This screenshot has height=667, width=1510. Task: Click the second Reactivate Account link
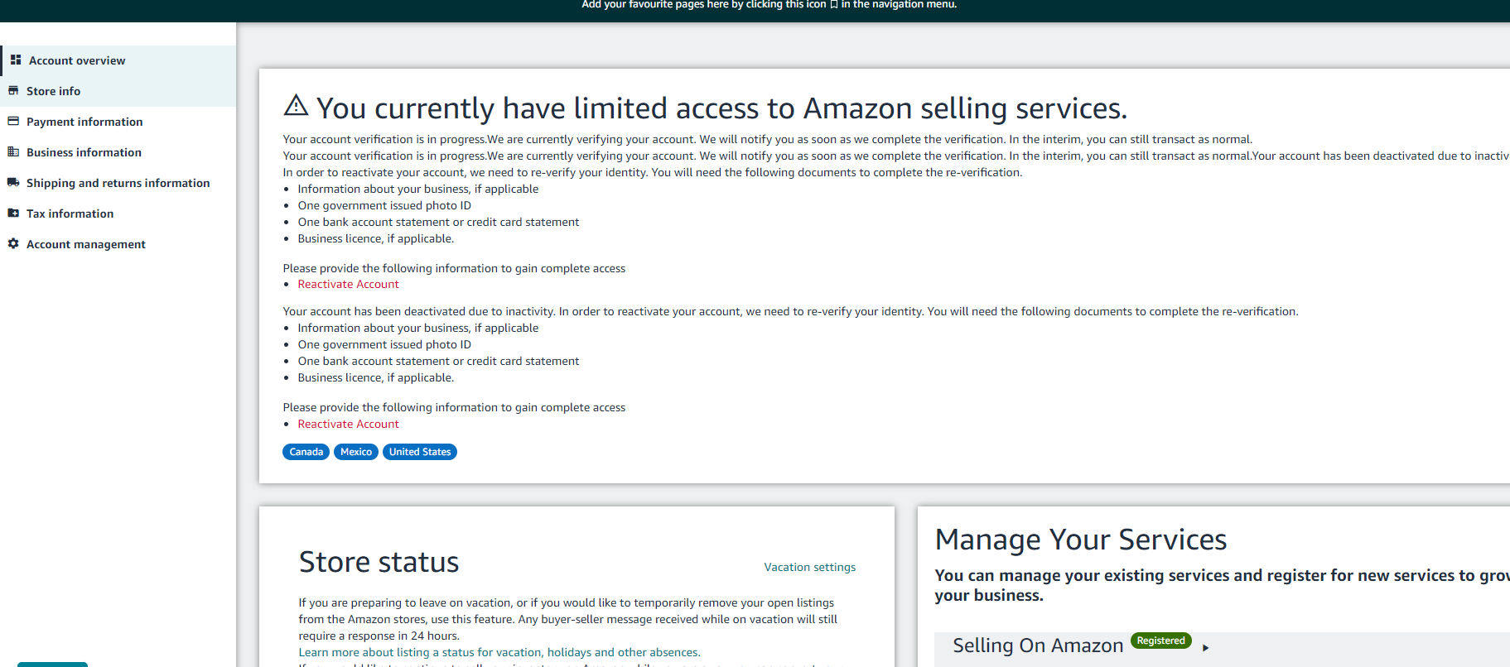[348, 424]
